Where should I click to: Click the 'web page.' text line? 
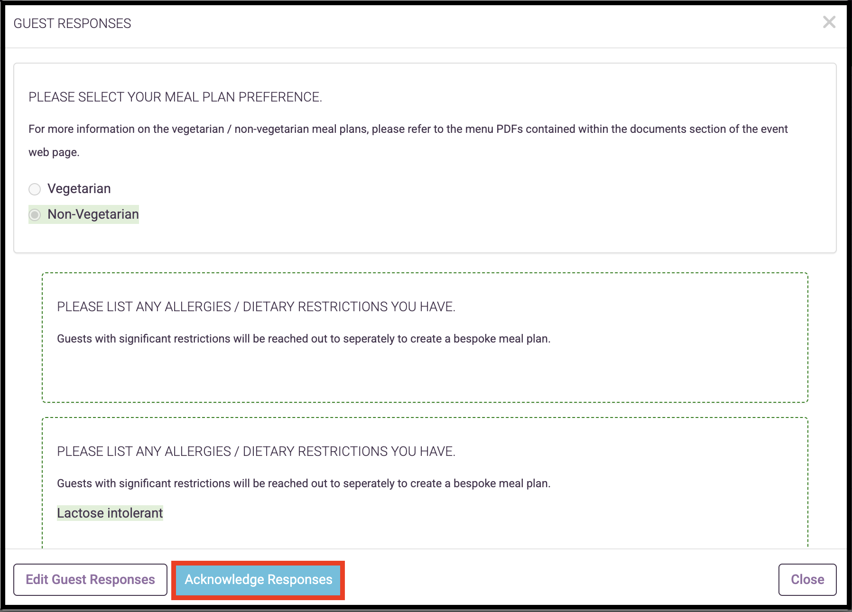(54, 152)
